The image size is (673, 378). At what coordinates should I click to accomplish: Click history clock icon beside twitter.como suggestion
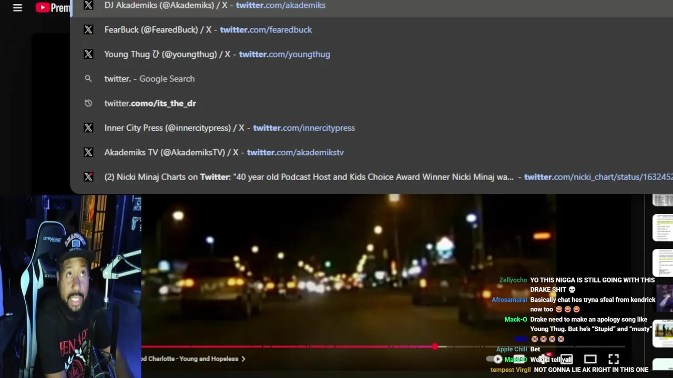pos(88,103)
